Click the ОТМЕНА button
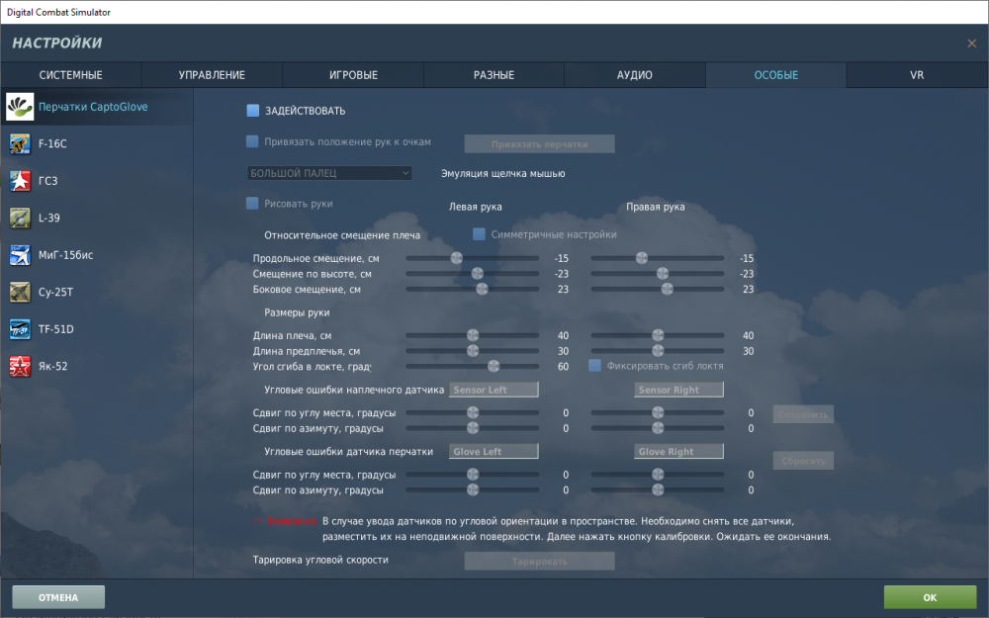989x618 pixels. pyautogui.click(x=58, y=597)
